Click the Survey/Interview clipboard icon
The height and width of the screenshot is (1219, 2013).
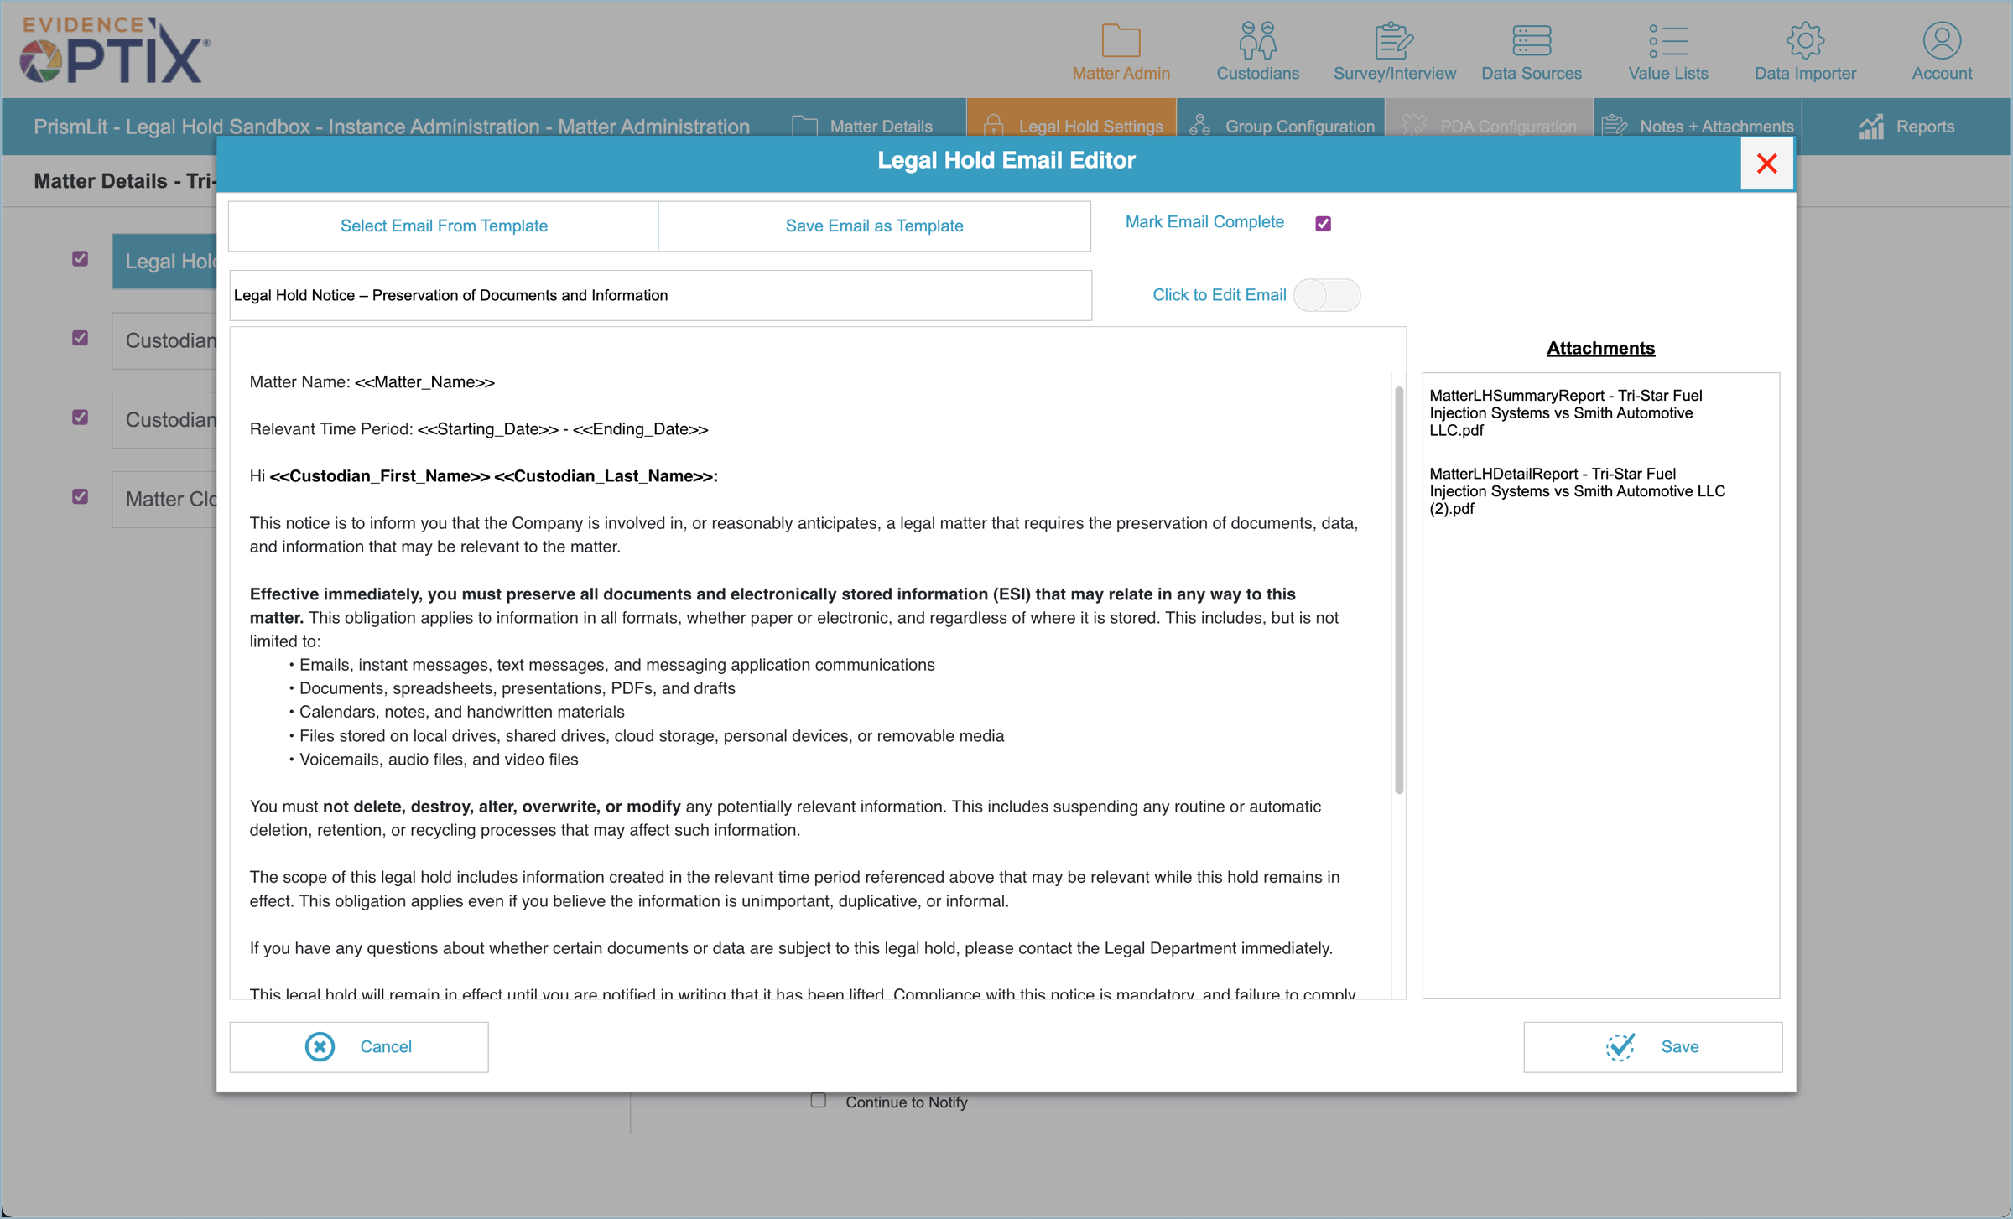pyautogui.click(x=1393, y=40)
